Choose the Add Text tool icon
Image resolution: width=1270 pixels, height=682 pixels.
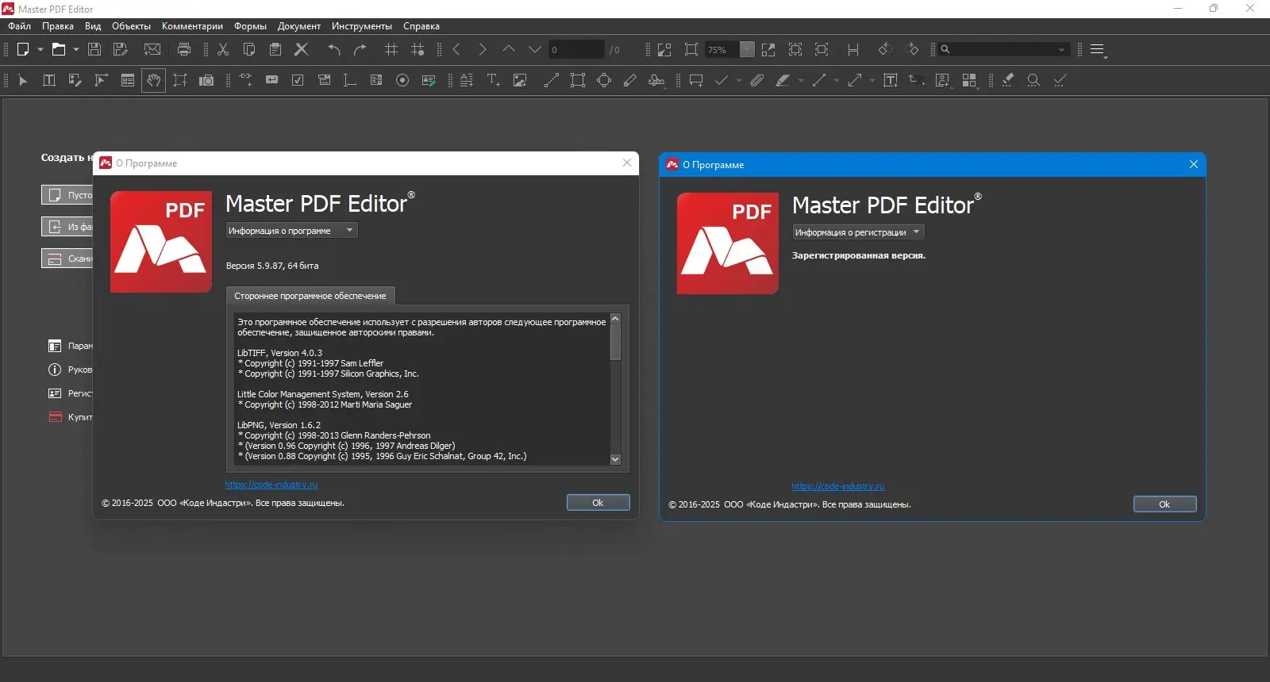[493, 80]
